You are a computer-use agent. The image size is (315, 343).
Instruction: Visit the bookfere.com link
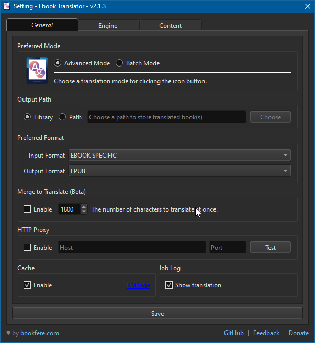(40, 333)
